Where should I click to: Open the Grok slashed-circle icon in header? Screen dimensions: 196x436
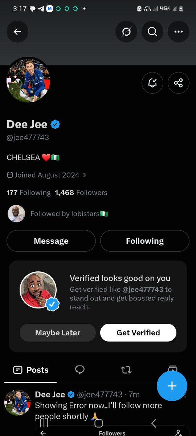pyautogui.click(x=126, y=32)
